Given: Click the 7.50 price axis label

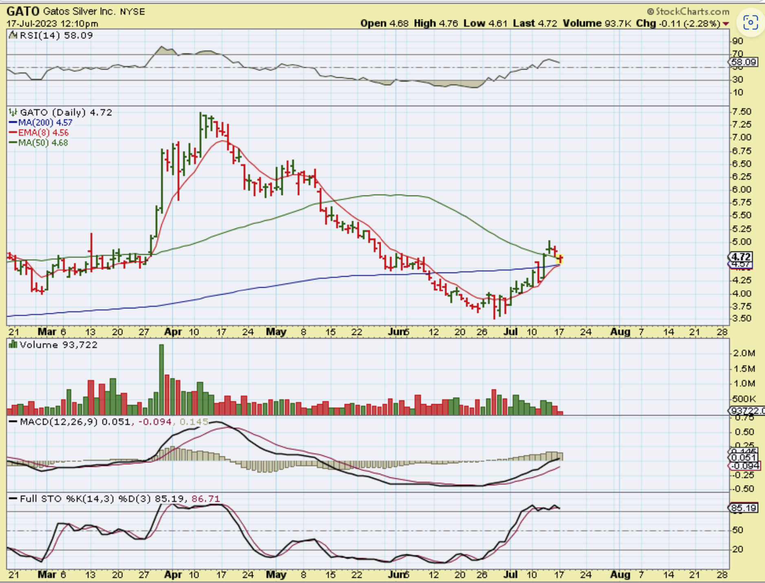Looking at the screenshot, I should point(742,112).
